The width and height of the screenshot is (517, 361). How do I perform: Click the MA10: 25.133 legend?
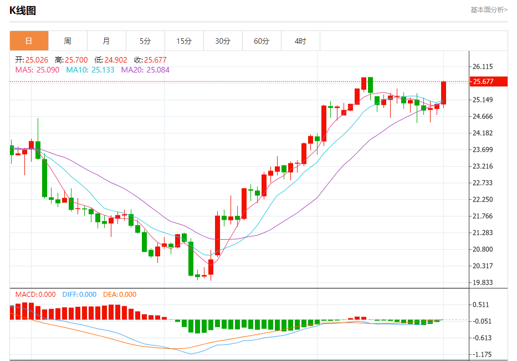90,70
